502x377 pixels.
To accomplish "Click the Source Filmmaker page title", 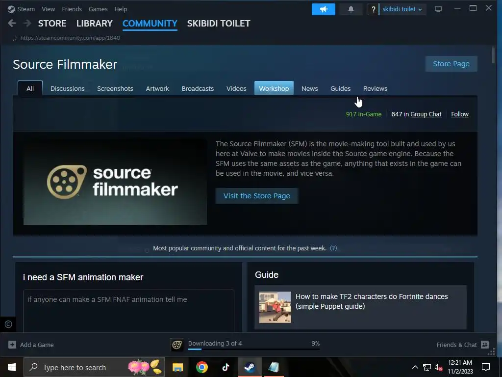I will [65, 64].
